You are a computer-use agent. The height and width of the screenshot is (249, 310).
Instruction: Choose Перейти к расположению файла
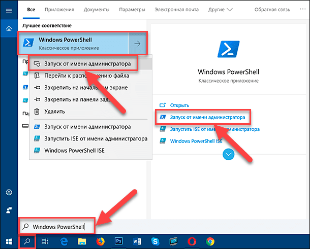tap(91, 76)
